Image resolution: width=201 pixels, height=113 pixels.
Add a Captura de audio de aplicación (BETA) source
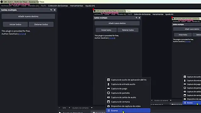[128, 80]
